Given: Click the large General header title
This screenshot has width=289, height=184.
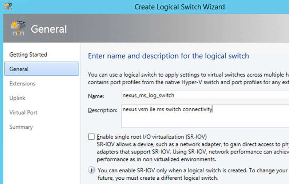Looking at the screenshot, I should tap(49, 29).
